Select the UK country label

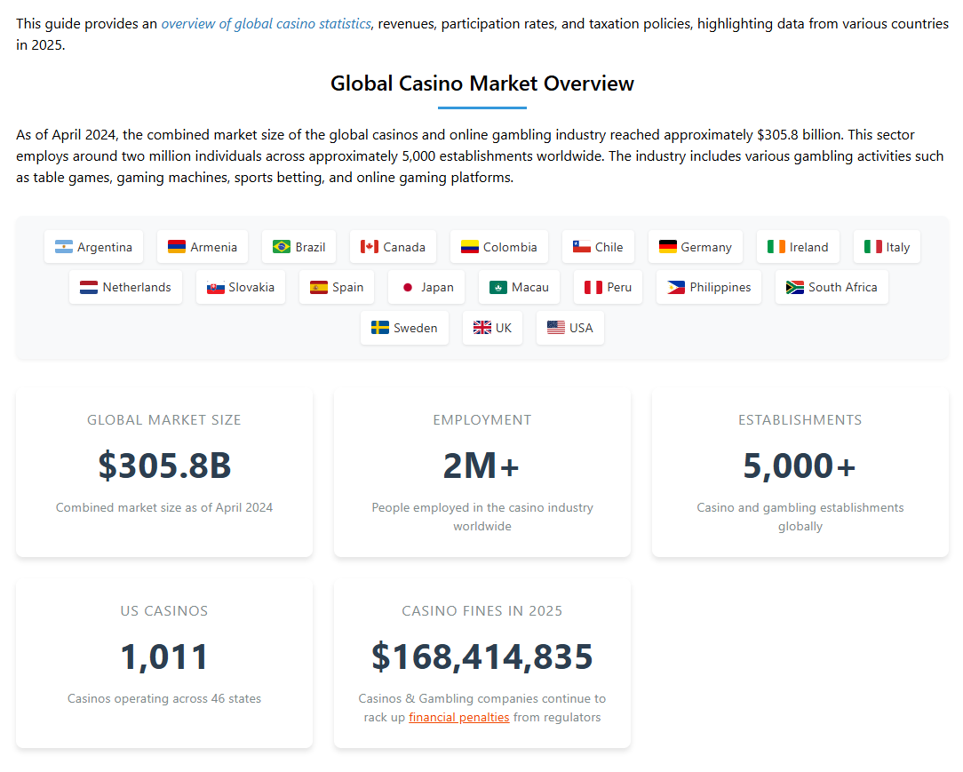pos(504,328)
